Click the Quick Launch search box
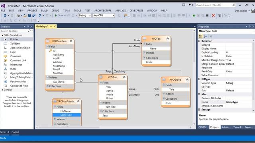 pyautogui.click(x=214, y=5)
